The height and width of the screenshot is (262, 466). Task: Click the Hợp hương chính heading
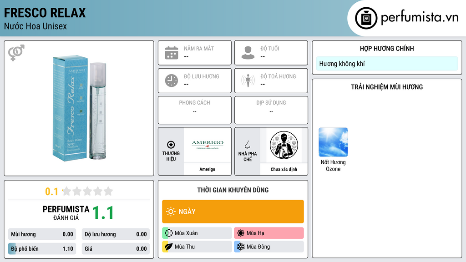(387, 48)
